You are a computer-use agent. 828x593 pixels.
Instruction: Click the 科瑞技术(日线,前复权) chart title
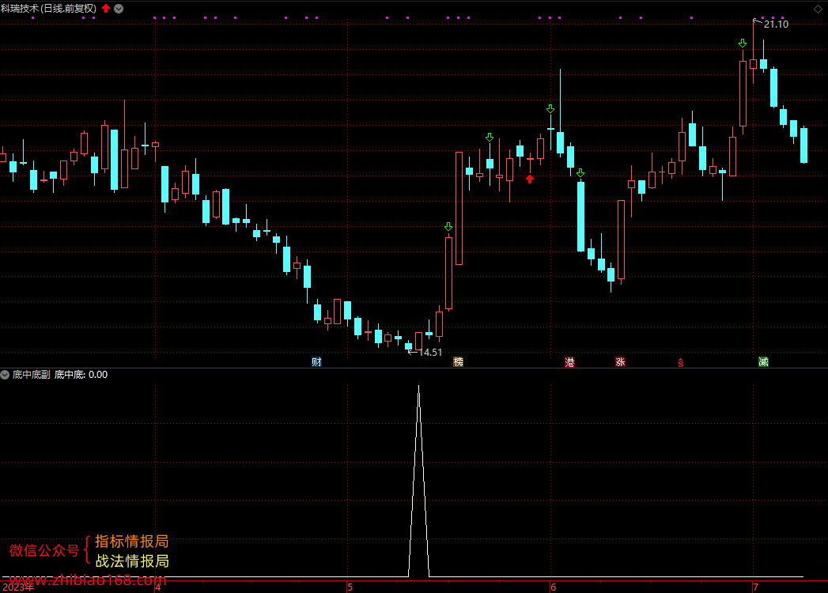click(48, 9)
